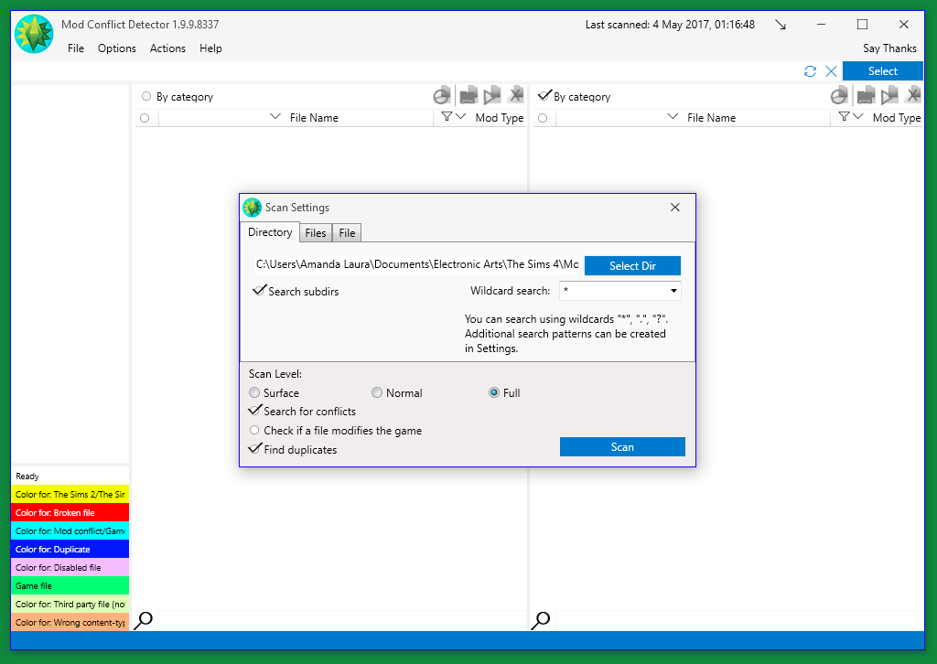Viewport: 937px width, 664px height.
Task: Click the green Game file color legend
Action: (x=70, y=585)
